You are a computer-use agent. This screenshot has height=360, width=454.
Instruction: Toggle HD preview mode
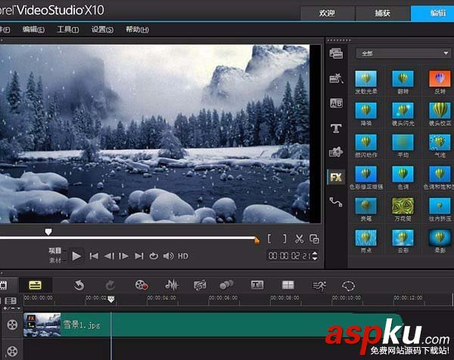[x=183, y=256]
